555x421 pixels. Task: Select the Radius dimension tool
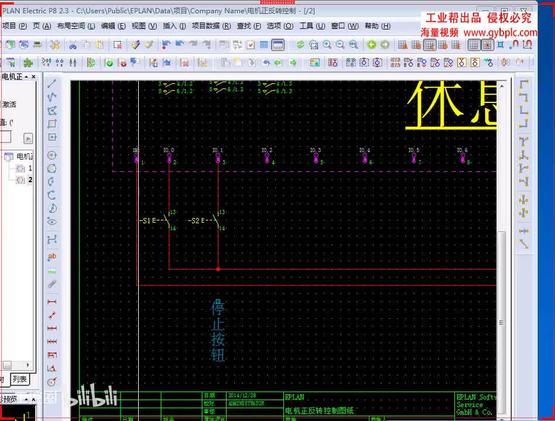coord(52,382)
